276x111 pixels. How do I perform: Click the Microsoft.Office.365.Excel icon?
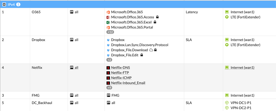[x=108, y=22]
